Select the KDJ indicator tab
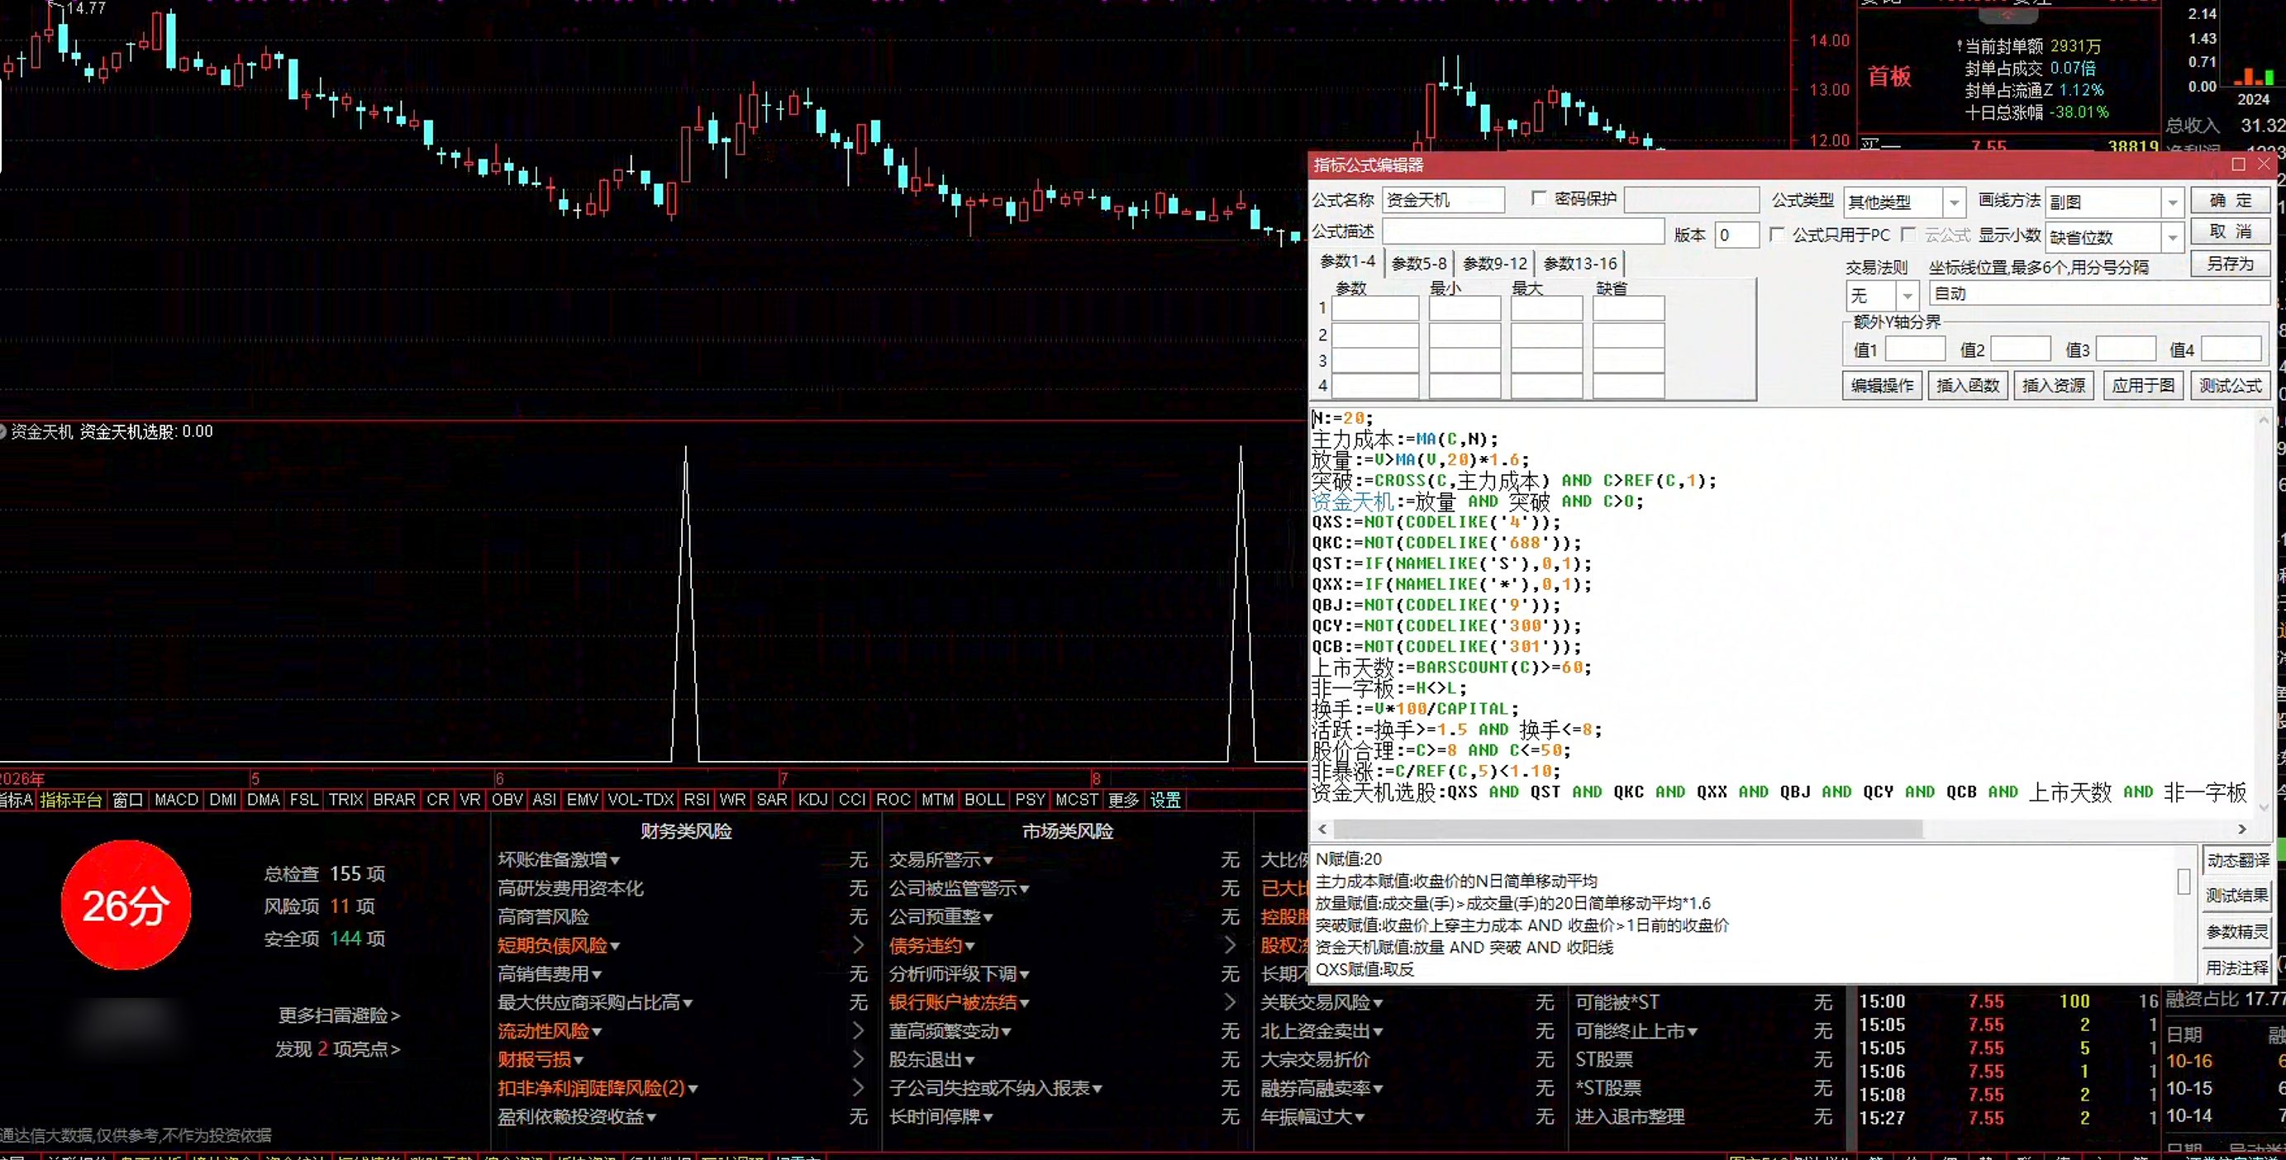2286x1160 pixels. pos(812,800)
